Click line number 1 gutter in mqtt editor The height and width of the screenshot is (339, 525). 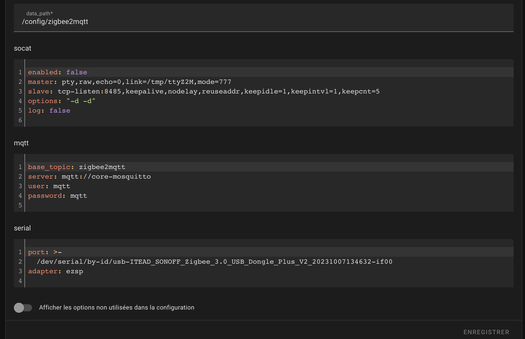point(20,167)
